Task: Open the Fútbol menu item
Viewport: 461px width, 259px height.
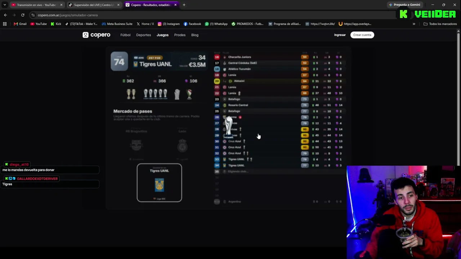Action: (125, 35)
